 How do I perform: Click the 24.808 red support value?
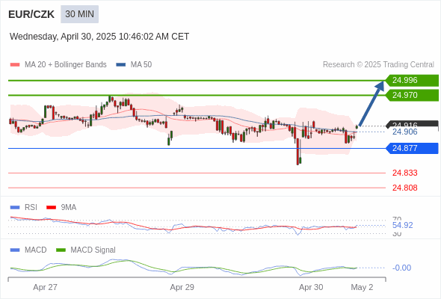click(x=404, y=188)
